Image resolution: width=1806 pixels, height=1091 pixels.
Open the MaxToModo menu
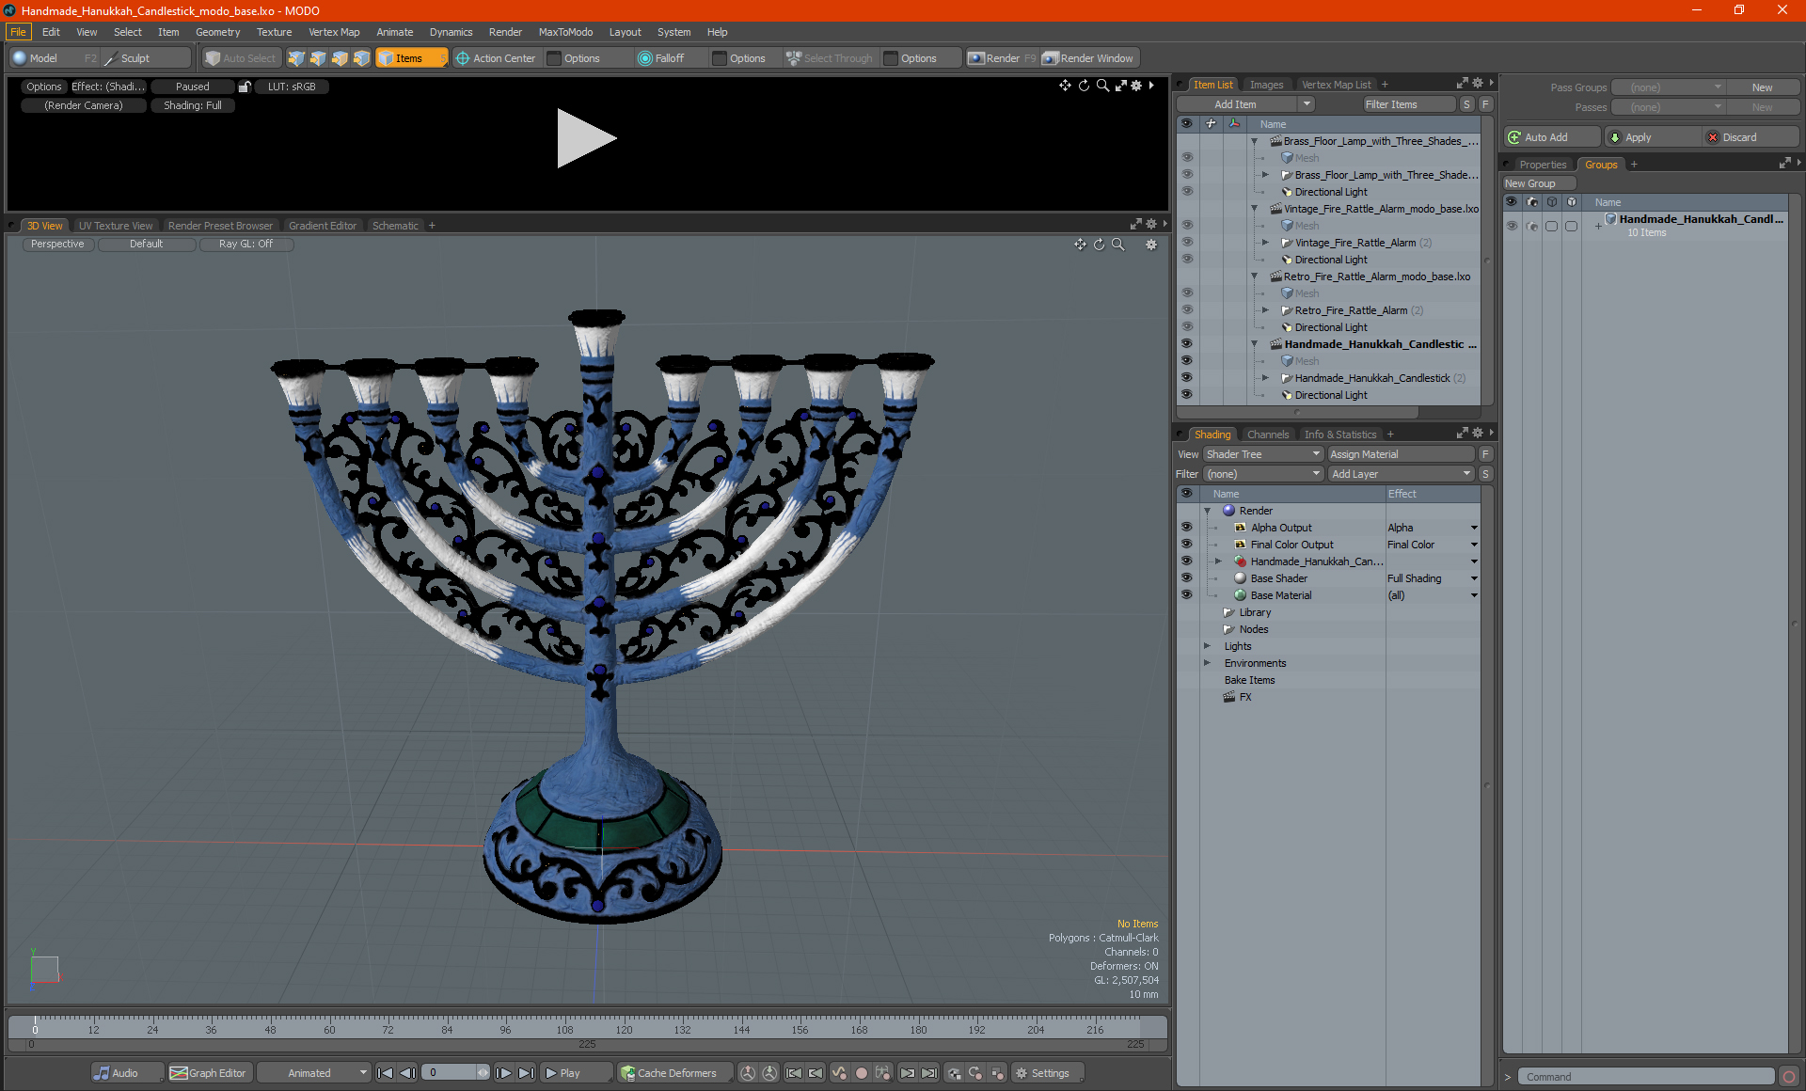pos(565,32)
